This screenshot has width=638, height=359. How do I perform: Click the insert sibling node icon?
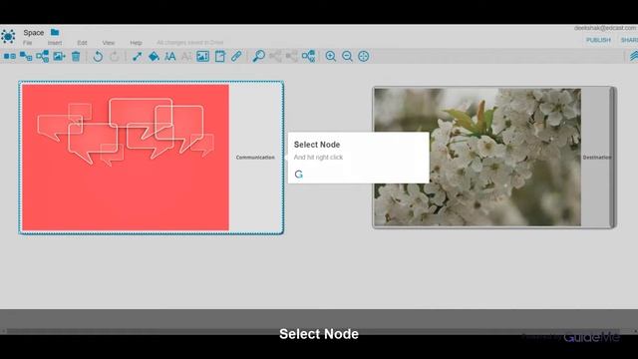point(10,56)
